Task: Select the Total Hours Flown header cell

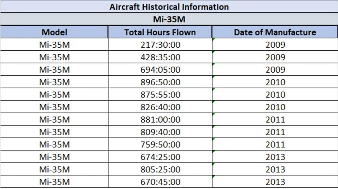Action: [x=160, y=32]
